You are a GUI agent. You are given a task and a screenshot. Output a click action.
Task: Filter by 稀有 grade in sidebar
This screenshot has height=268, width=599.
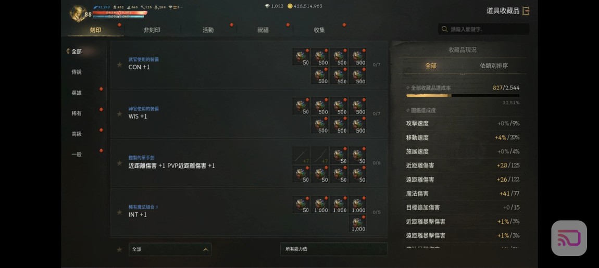coord(77,113)
